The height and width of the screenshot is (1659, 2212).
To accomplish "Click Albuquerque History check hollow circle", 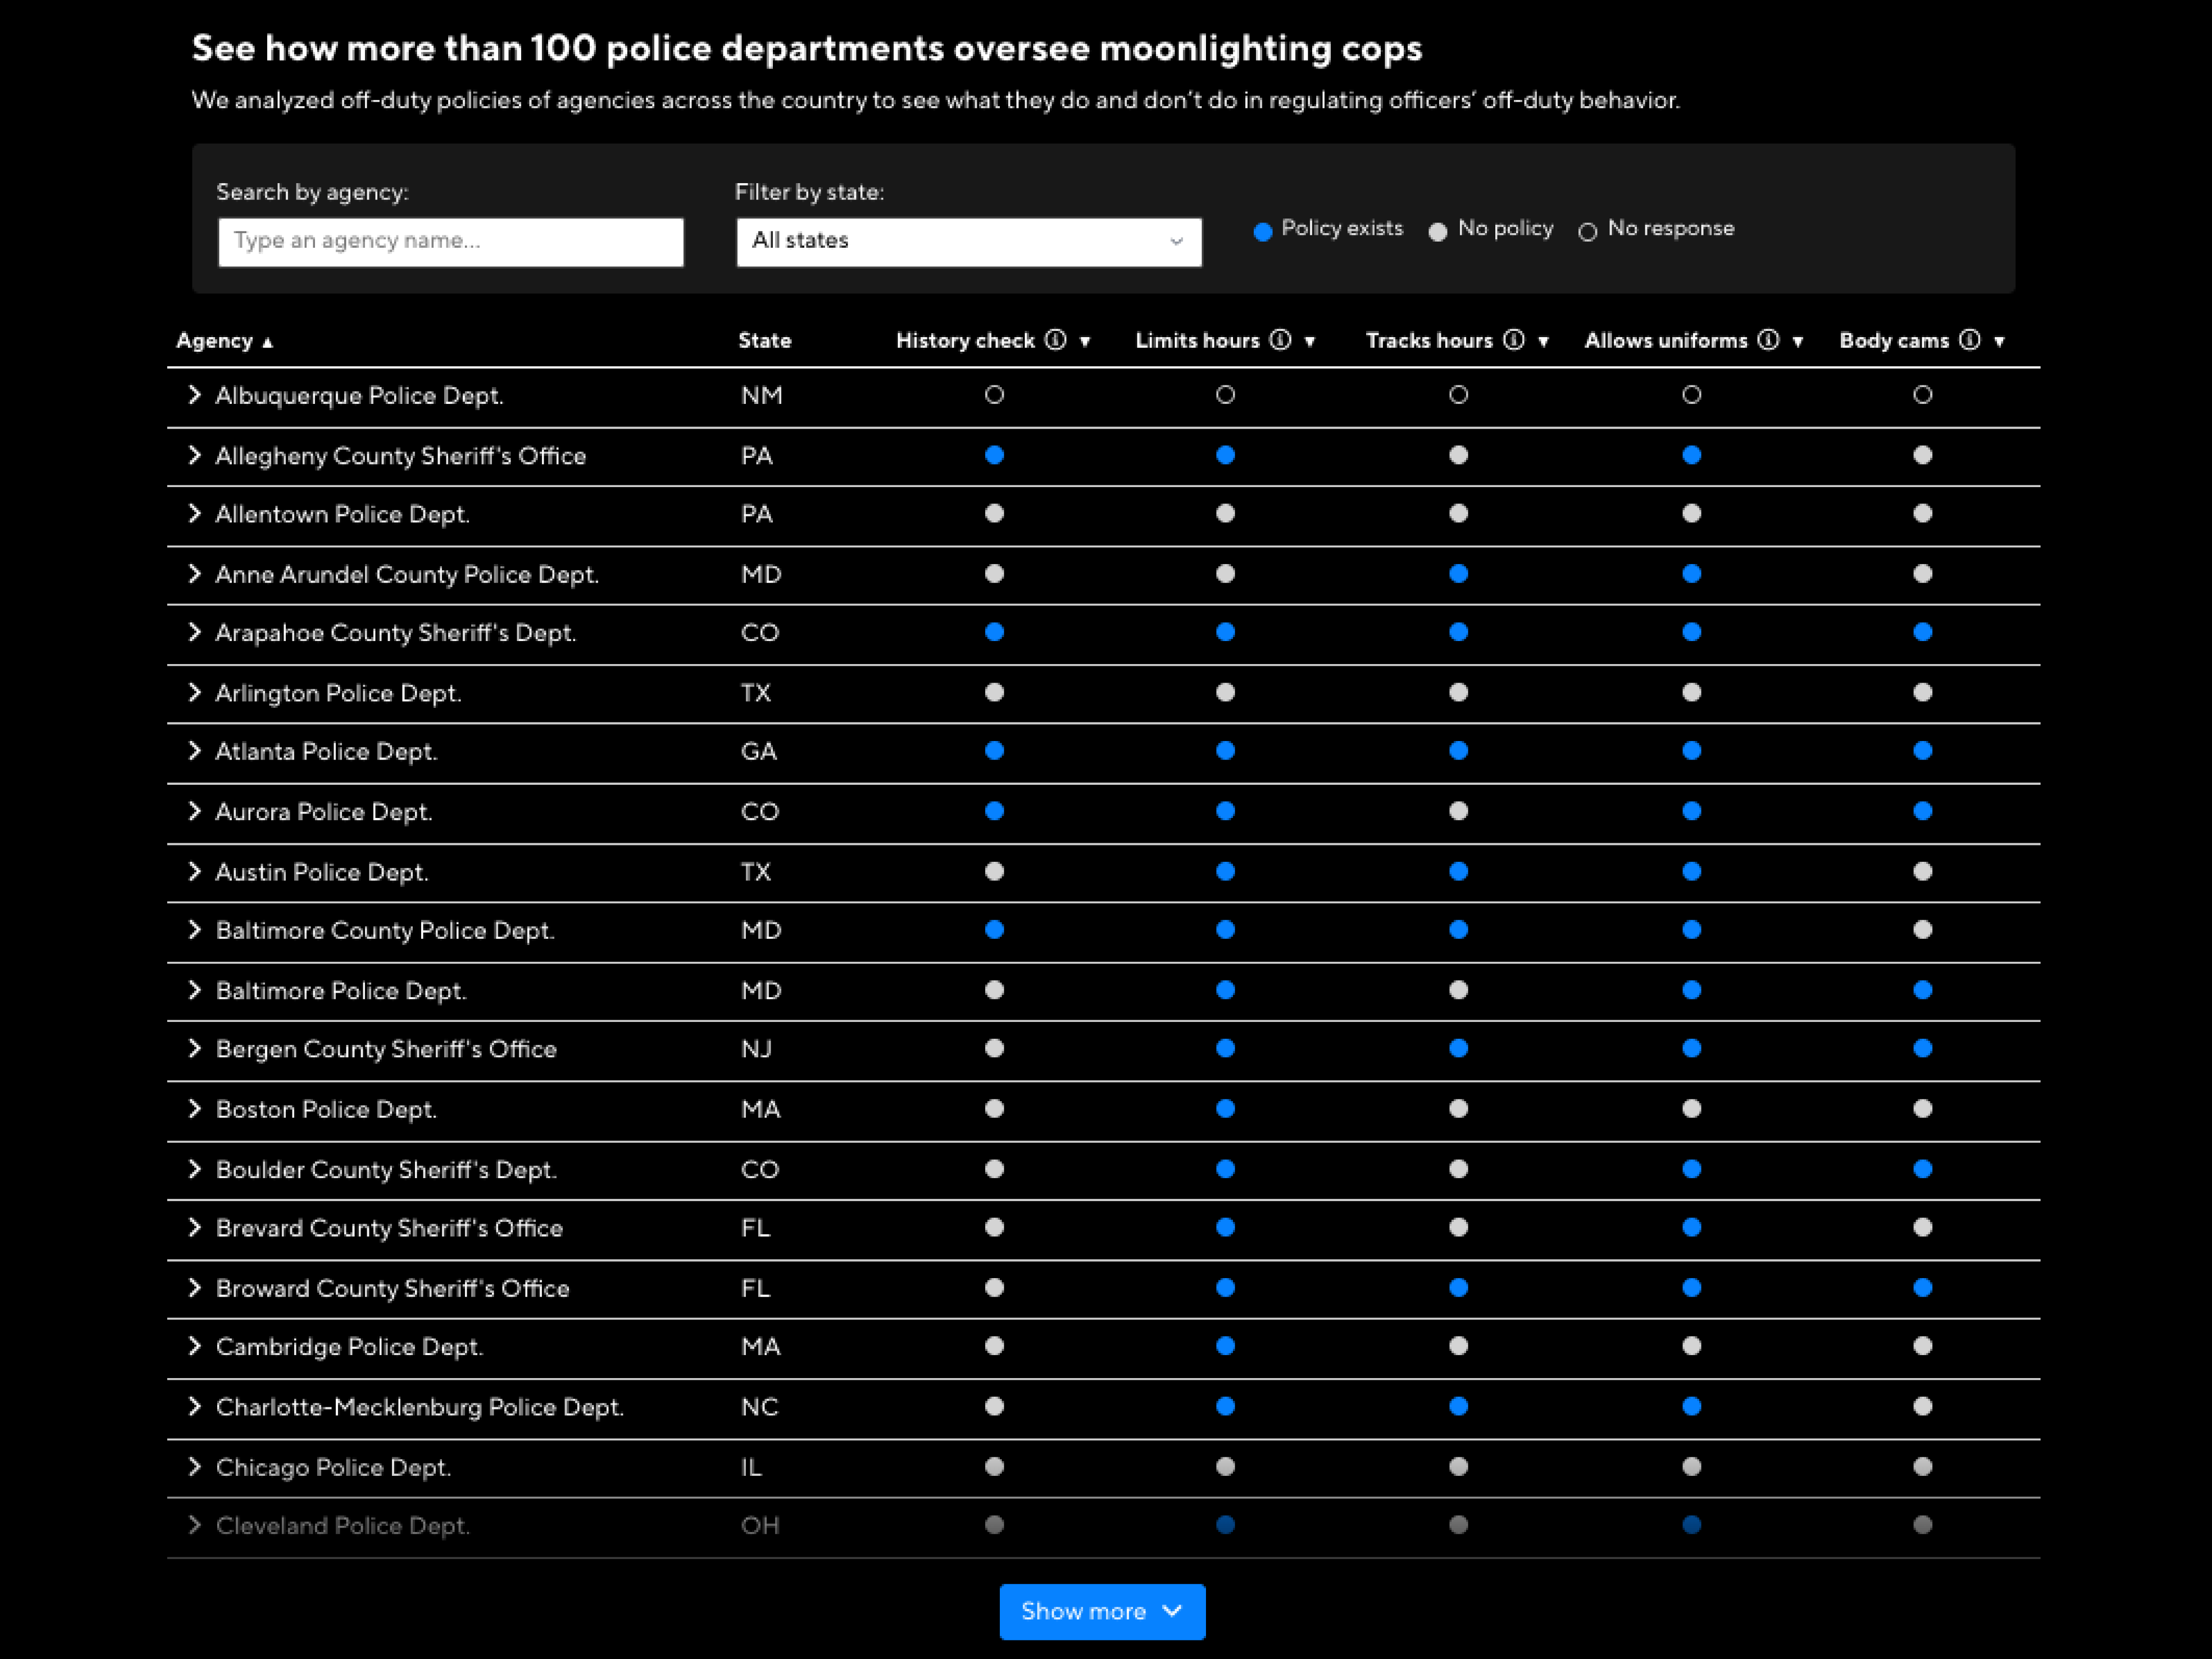I will click(x=994, y=395).
